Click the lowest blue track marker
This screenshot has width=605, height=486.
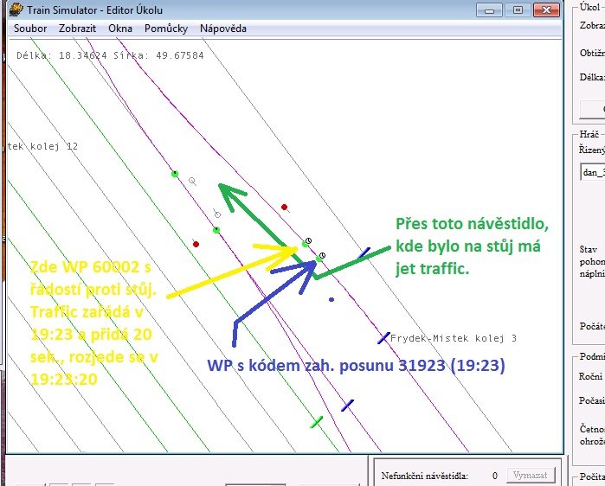[347, 405]
